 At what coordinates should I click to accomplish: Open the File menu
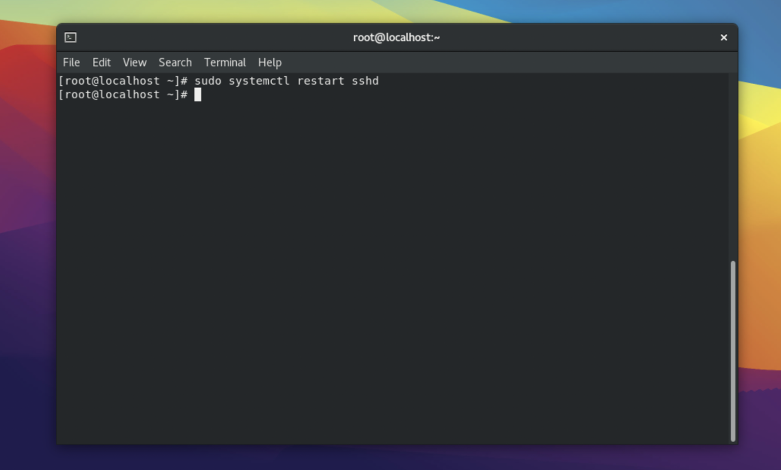click(x=71, y=62)
